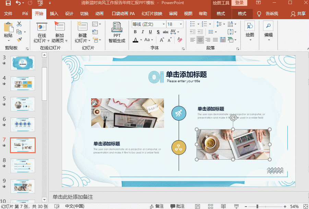Switch to the 插入 tab
This screenshot has width=309, height=209.
coord(54,14)
